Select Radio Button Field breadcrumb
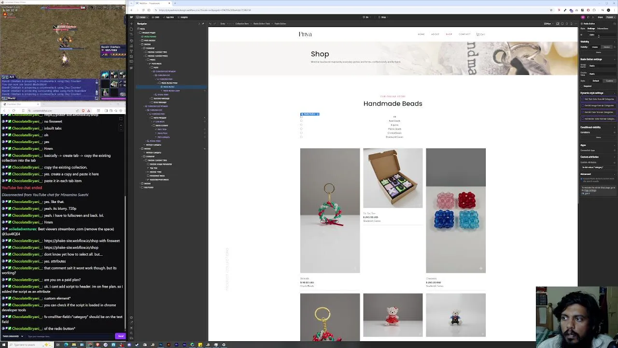The image size is (618, 348). click(261, 24)
